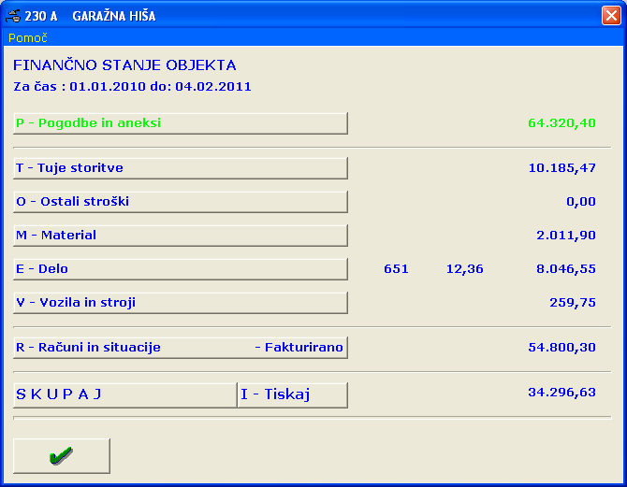The width and height of the screenshot is (627, 487).
Task: Open P - Pogodbe in aneksi
Action: pos(181,123)
